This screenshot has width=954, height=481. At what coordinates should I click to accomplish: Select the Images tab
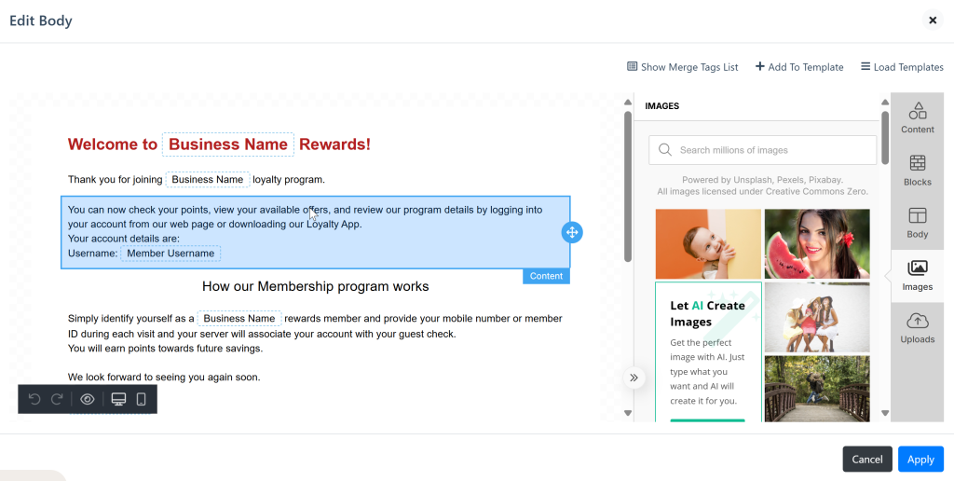(917, 276)
